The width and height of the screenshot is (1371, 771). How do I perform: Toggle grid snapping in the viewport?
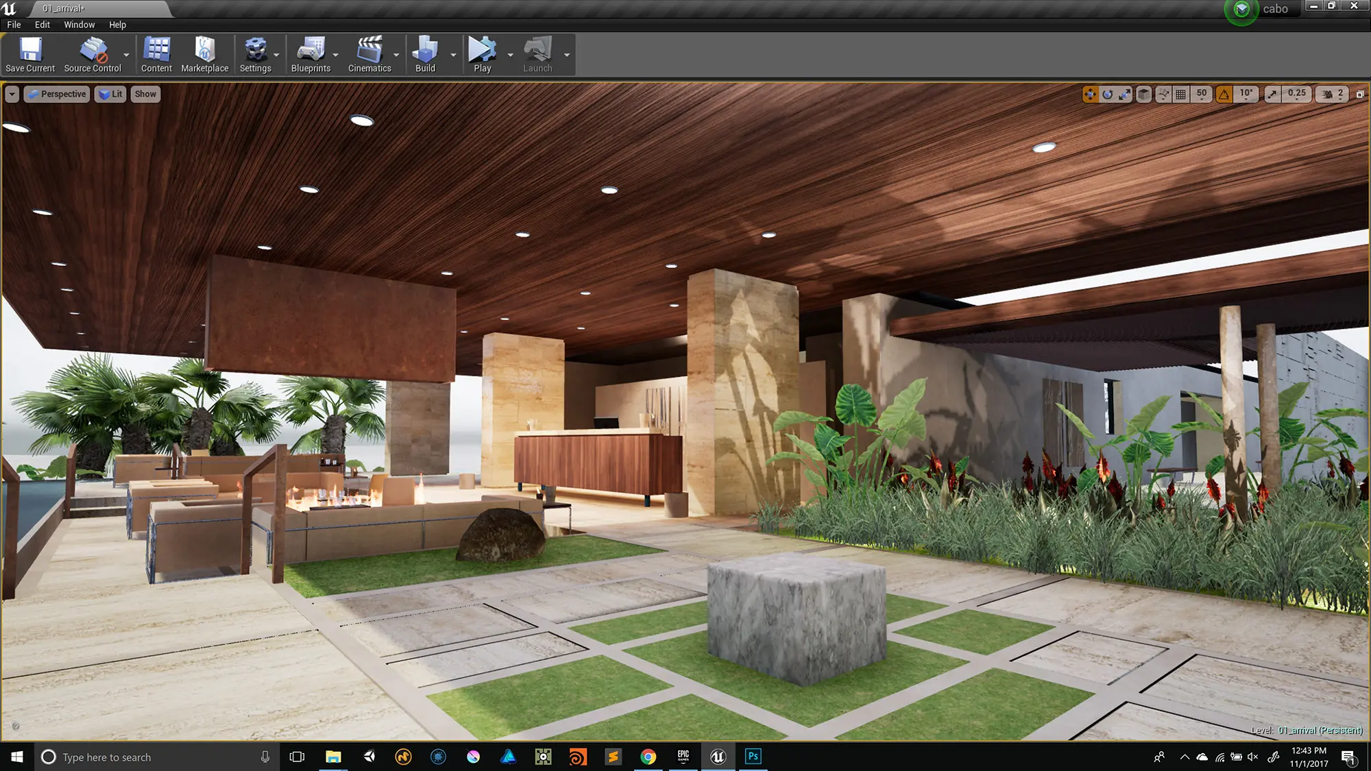[1180, 95]
